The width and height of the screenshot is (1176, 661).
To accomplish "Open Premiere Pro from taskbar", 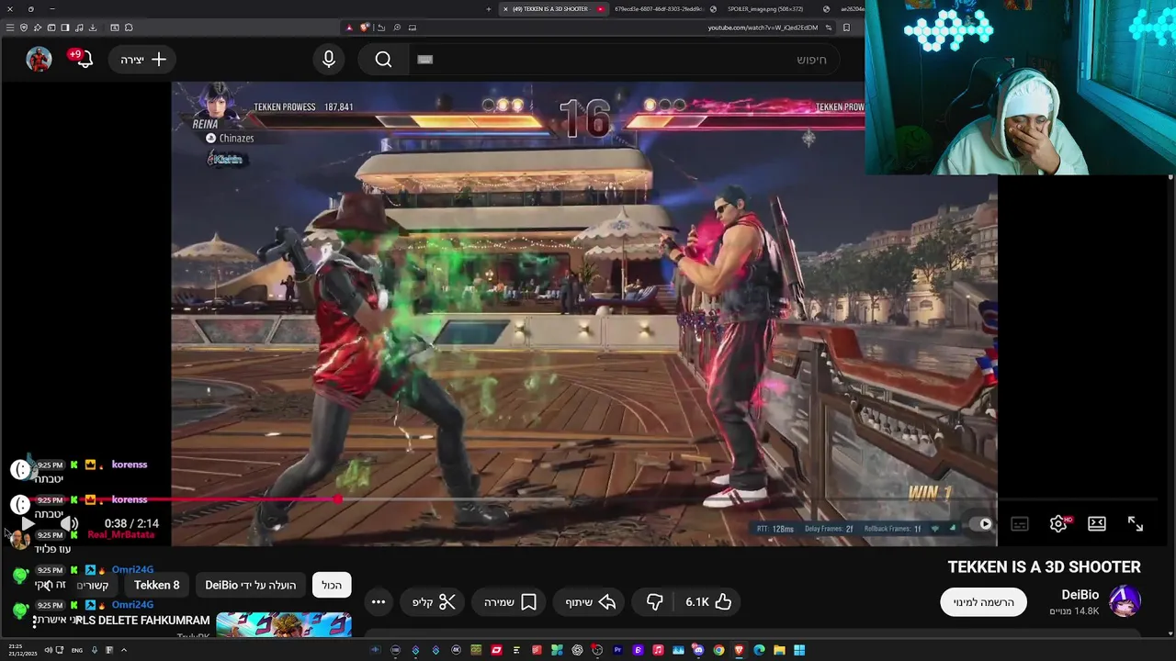I will tap(617, 651).
